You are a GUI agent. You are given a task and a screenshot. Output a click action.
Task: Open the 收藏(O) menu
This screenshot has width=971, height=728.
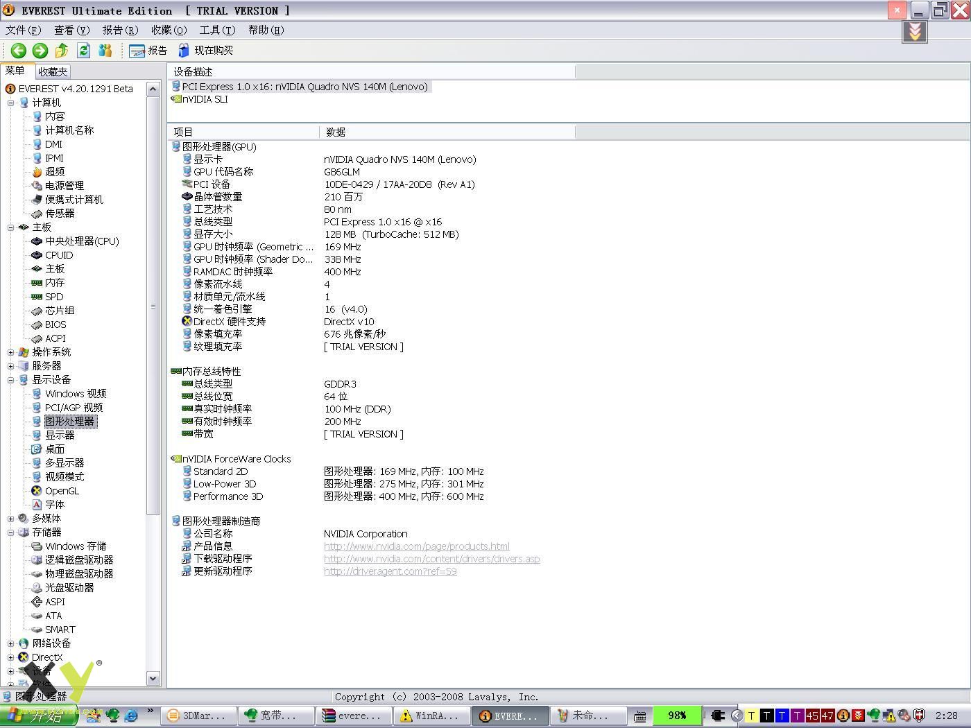[x=169, y=30]
